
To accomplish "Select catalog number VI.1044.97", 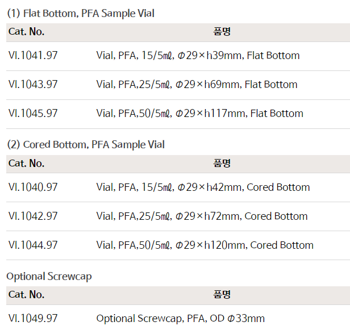I will (33, 245).
